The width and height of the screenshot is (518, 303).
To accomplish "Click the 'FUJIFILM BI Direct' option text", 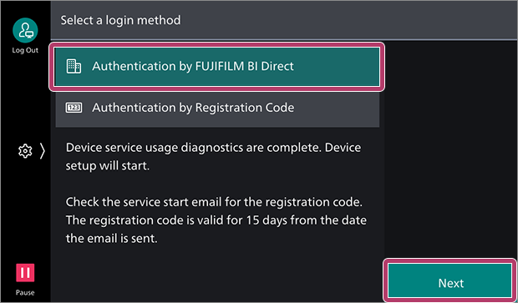I will pyautogui.click(x=244, y=66).
